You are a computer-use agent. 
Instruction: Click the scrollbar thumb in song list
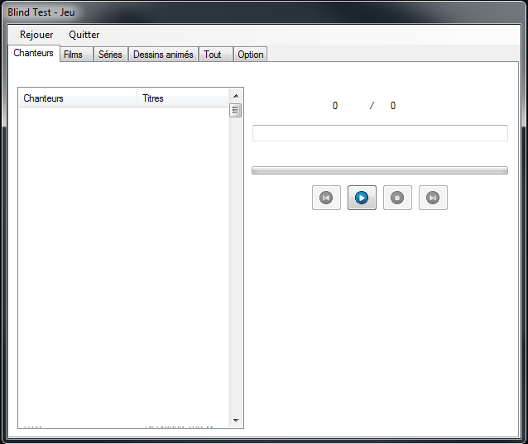point(235,110)
